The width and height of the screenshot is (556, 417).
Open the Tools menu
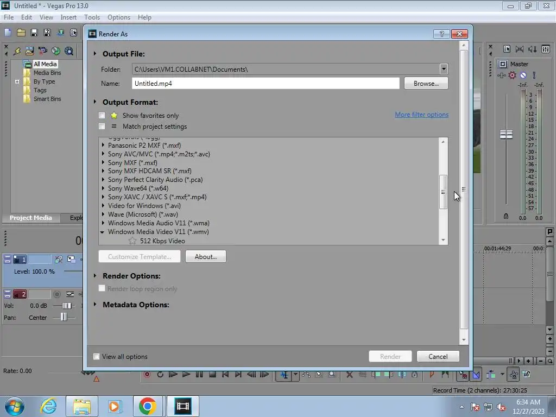click(x=92, y=17)
